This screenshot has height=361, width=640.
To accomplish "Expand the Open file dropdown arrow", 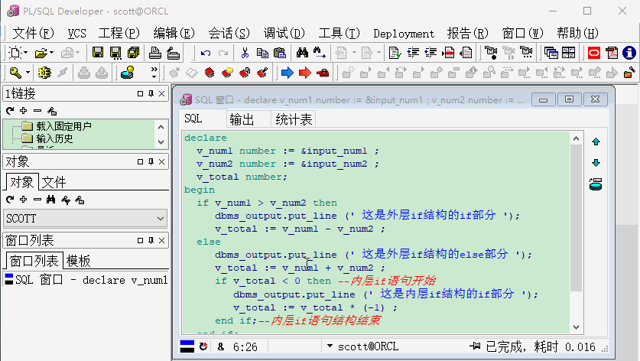I will [x=51, y=53].
